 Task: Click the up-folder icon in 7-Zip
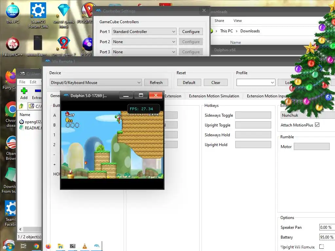point(21,106)
